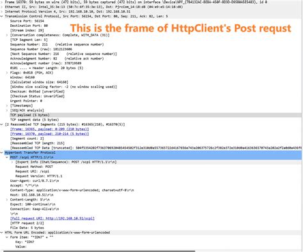Select the empty Value: row under Form item
Viewport: 303px width, 252px height.
tap(21, 246)
